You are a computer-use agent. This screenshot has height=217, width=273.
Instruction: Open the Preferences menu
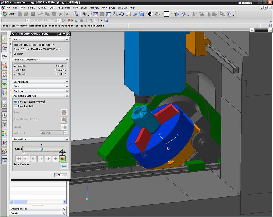pyautogui.click(x=108, y=8)
